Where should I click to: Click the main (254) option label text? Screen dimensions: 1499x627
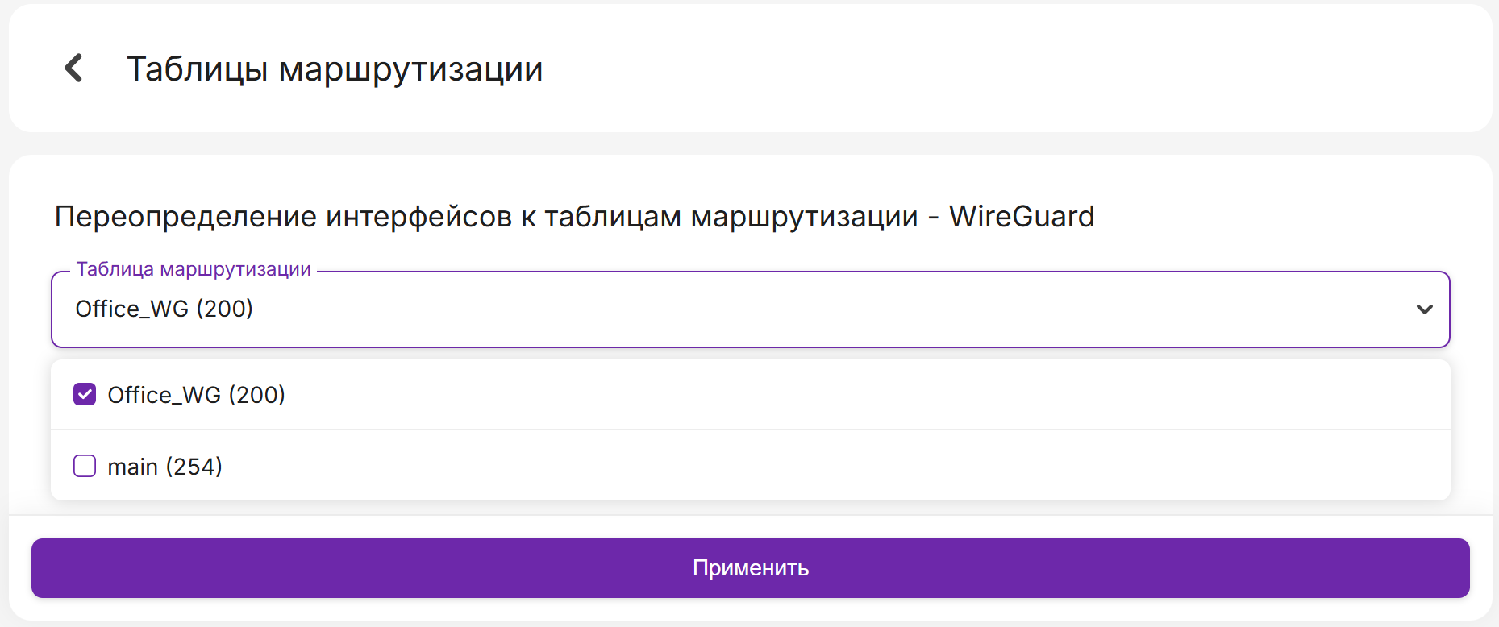click(165, 467)
